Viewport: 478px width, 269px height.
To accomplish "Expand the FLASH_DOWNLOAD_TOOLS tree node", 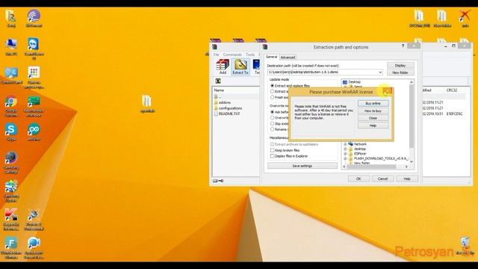I will (x=345, y=158).
